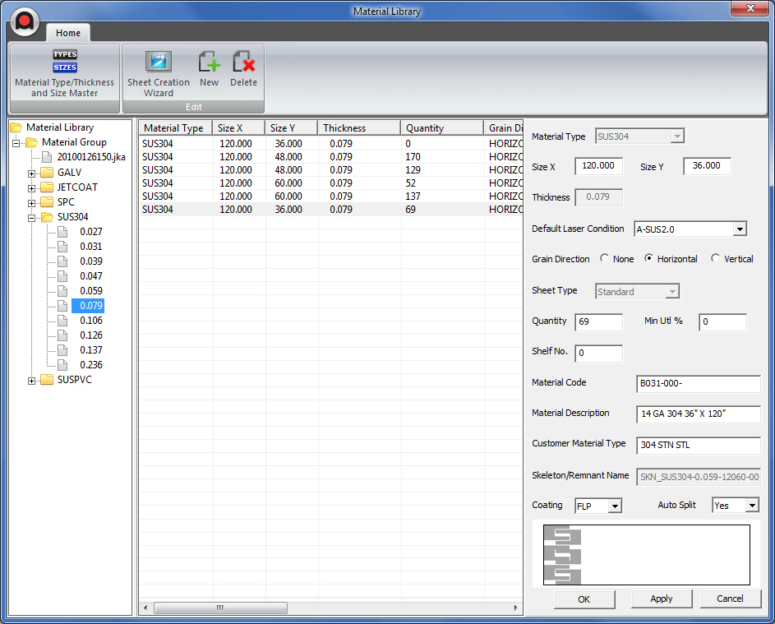Sort by Quantity column header

[441, 128]
